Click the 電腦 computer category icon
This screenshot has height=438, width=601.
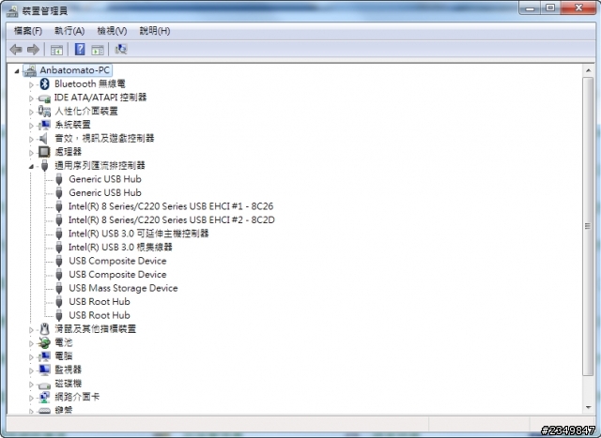coord(44,356)
